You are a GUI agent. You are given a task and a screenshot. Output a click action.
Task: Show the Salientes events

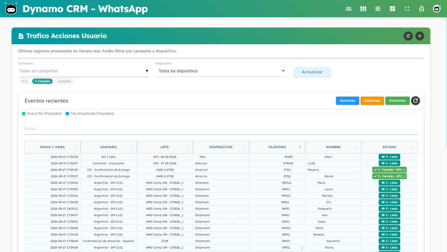click(x=372, y=101)
